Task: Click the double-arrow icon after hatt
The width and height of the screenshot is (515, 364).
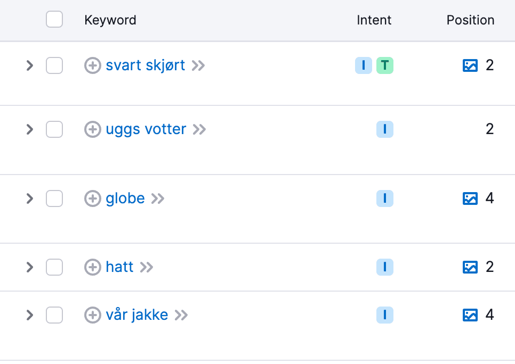Action: [147, 267]
